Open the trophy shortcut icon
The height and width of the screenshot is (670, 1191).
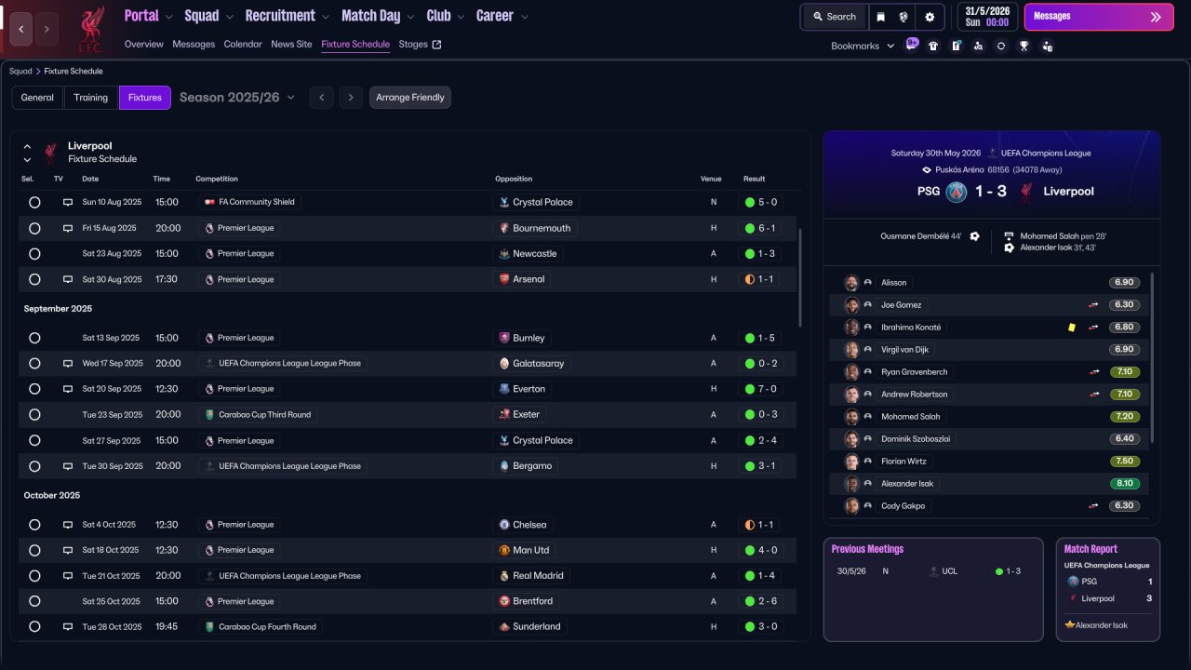1024,46
